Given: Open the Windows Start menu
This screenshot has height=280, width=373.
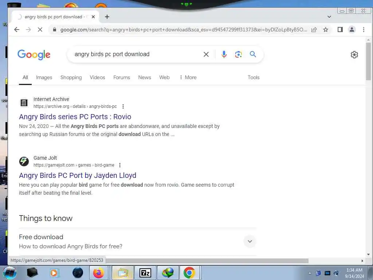Looking at the screenshot, I should point(9,273).
